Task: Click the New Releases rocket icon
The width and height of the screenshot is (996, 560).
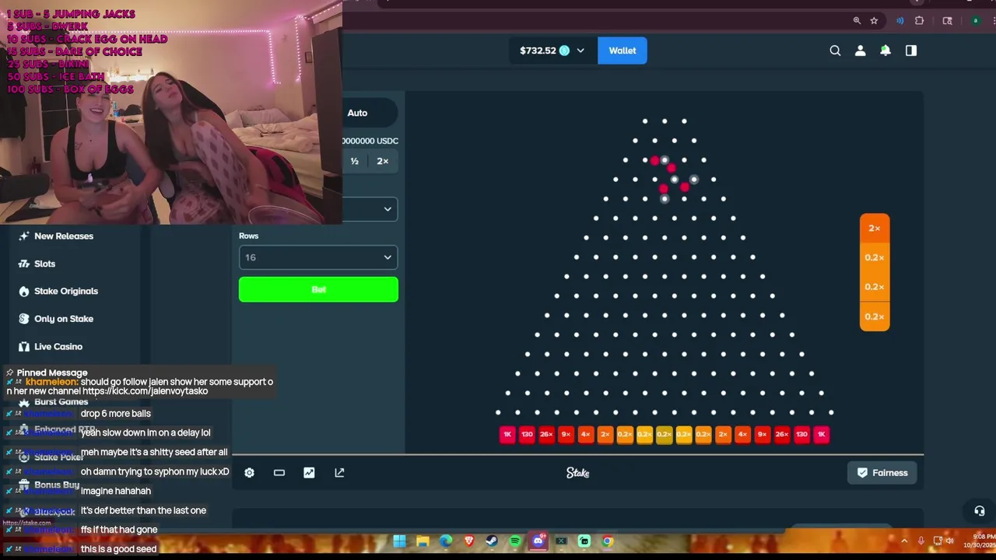Action: pyautogui.click(x=24, y=236)
